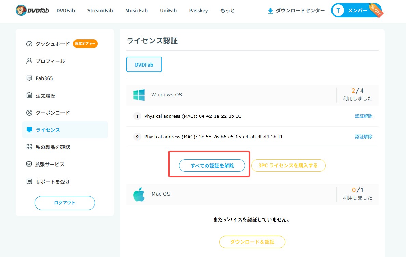Open Fab365 in sidebar

click(44, 78)
